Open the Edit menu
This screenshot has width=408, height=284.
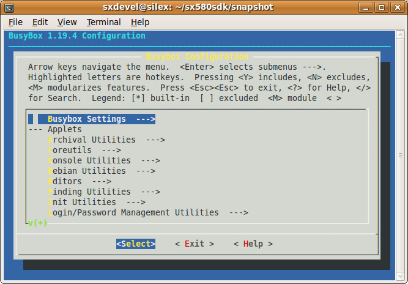[40, 23]
